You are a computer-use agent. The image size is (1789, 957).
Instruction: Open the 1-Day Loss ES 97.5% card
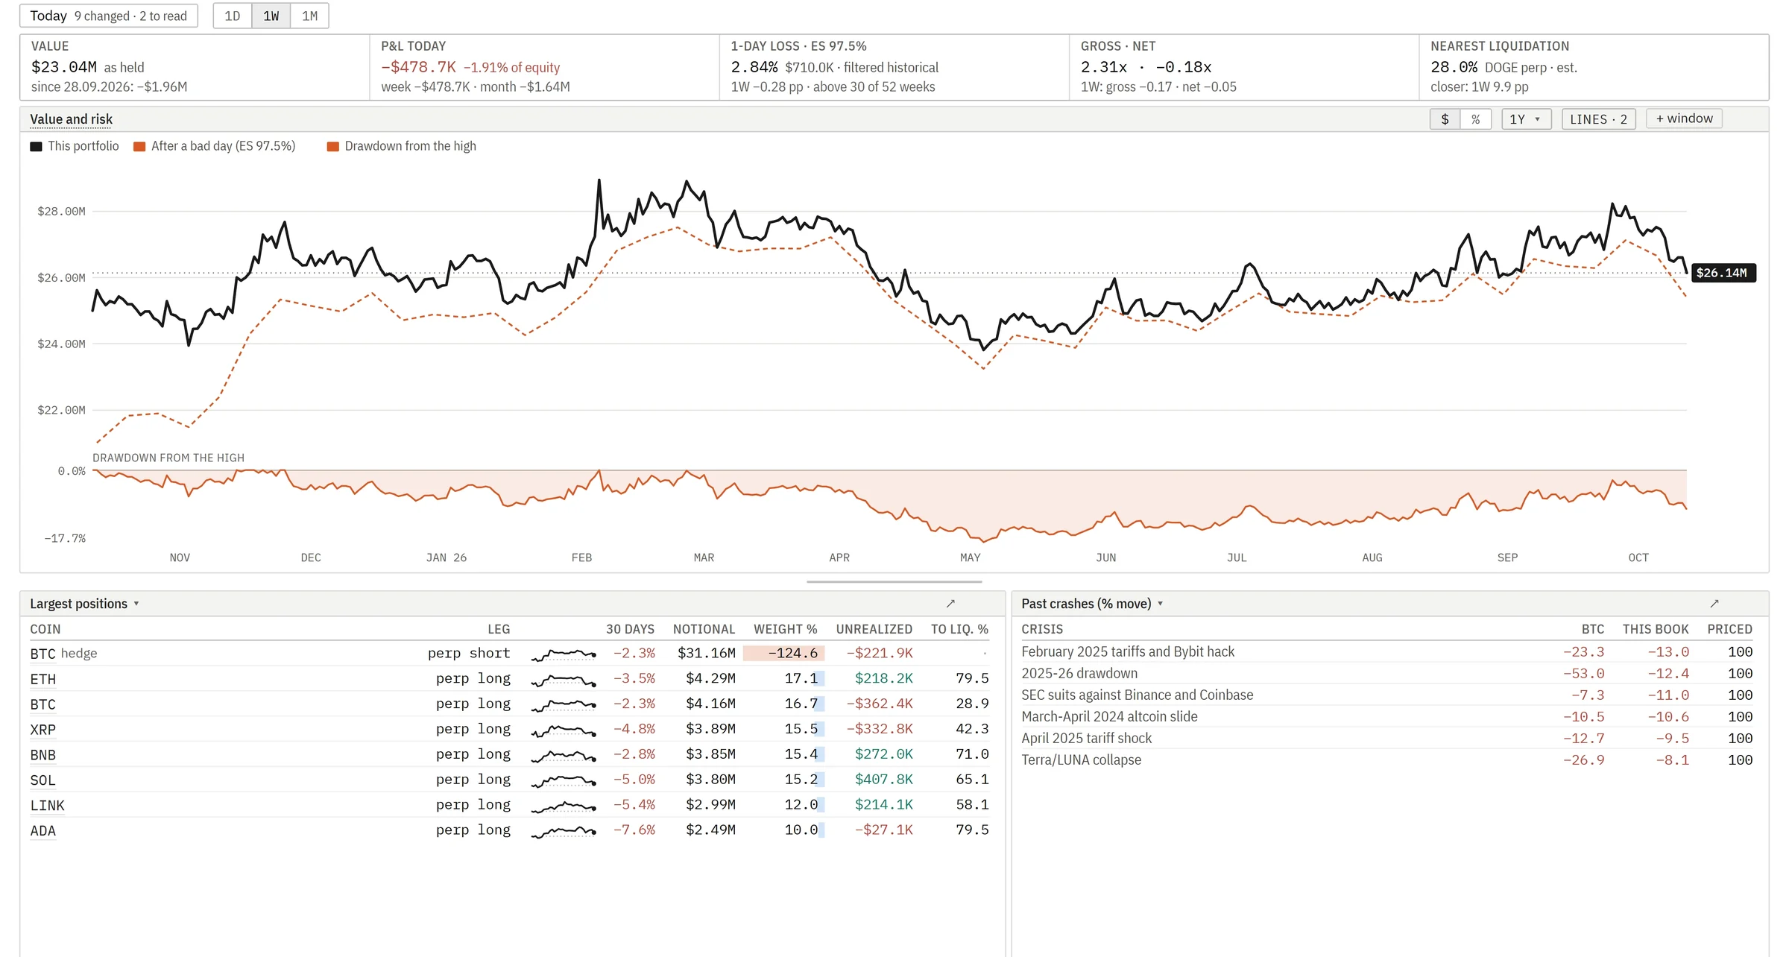[x=894, y=67]
